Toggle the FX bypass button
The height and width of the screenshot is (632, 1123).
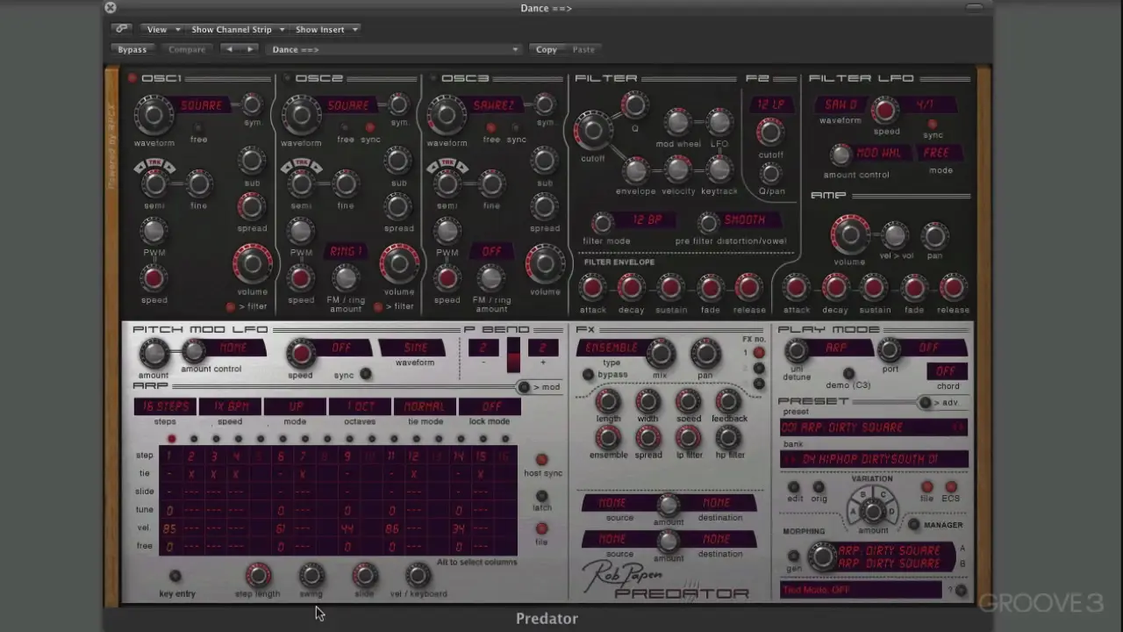tap(589, 375)
